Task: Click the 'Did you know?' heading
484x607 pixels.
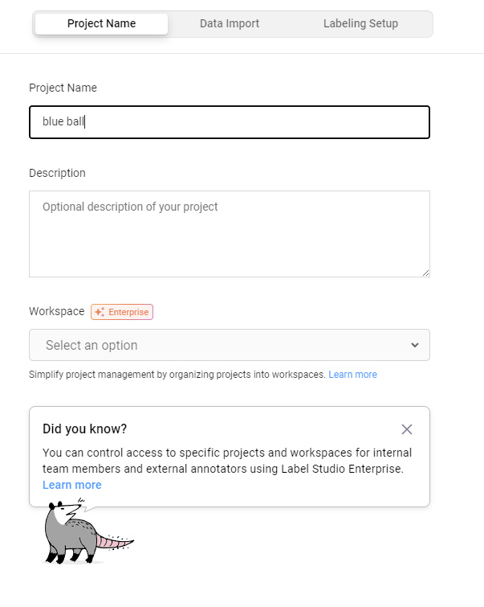Action: [x=84, y=429]
